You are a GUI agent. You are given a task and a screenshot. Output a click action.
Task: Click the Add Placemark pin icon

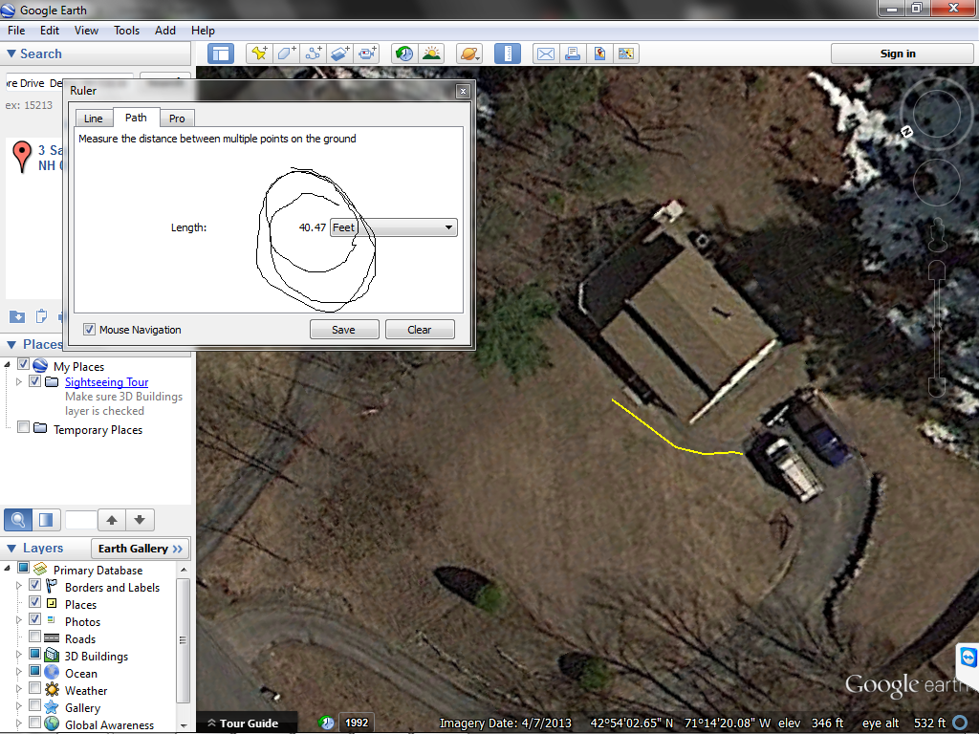259,54
